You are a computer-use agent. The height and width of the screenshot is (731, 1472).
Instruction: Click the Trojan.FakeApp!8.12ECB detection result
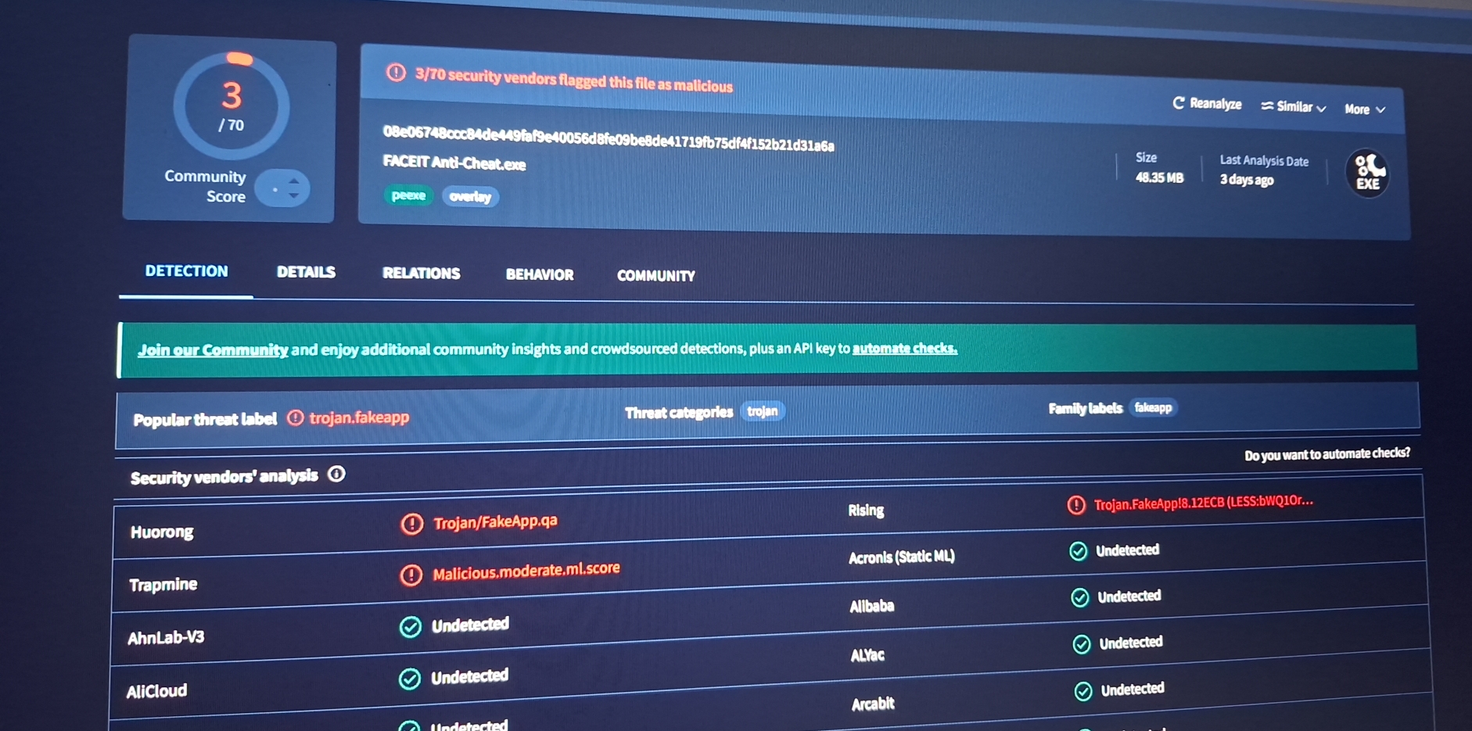(x=1204, y=503)
